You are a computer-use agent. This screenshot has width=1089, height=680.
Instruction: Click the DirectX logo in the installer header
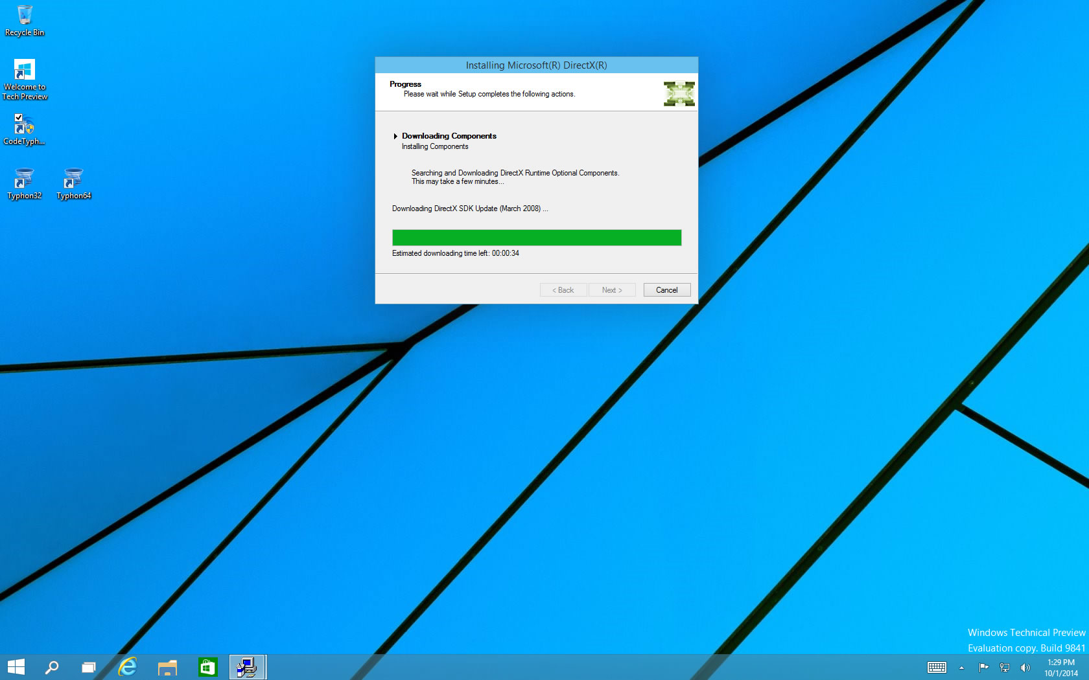click(679, 94)
